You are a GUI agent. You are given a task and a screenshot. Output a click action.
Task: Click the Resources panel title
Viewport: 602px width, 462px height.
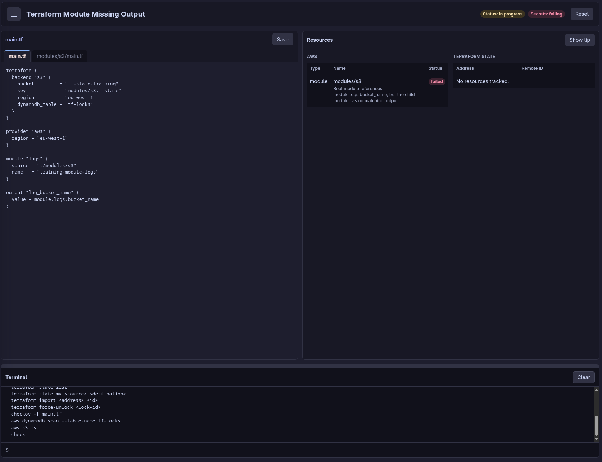tap(320, 40)
